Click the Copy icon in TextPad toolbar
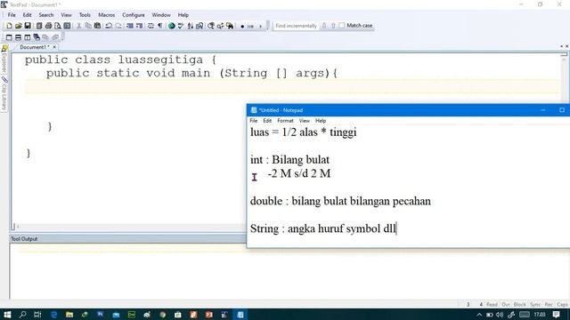Image resolution: width=570 pixels, height=320 pixels. pyautogui.click(x=88, y=26)
